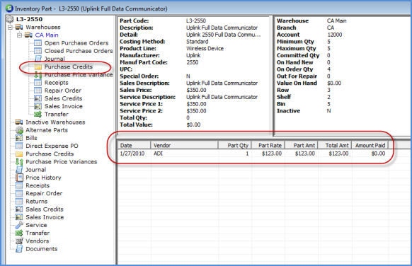Click the Direct Expense PO icon

pyautogui.click(x=19, y=146)
